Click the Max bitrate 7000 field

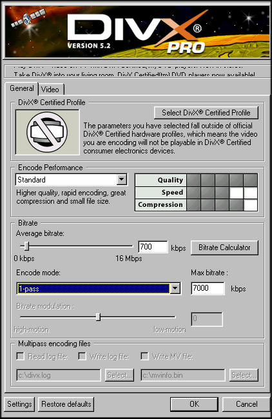point(208,288)
